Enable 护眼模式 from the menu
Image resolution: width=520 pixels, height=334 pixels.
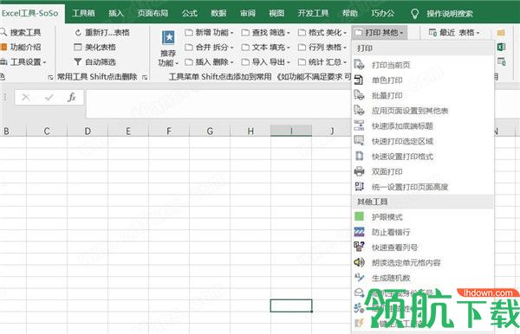423,217
